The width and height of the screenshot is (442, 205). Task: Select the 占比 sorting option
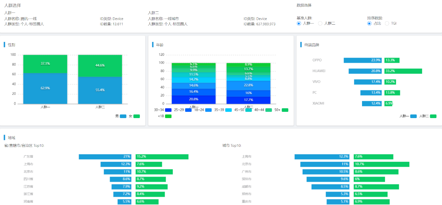[369, 24]
